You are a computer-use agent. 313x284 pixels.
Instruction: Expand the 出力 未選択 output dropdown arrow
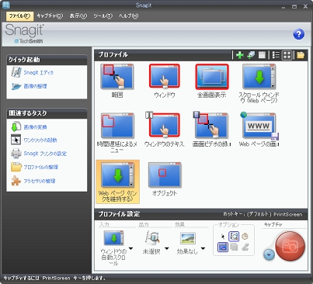(x=167, y=249)
